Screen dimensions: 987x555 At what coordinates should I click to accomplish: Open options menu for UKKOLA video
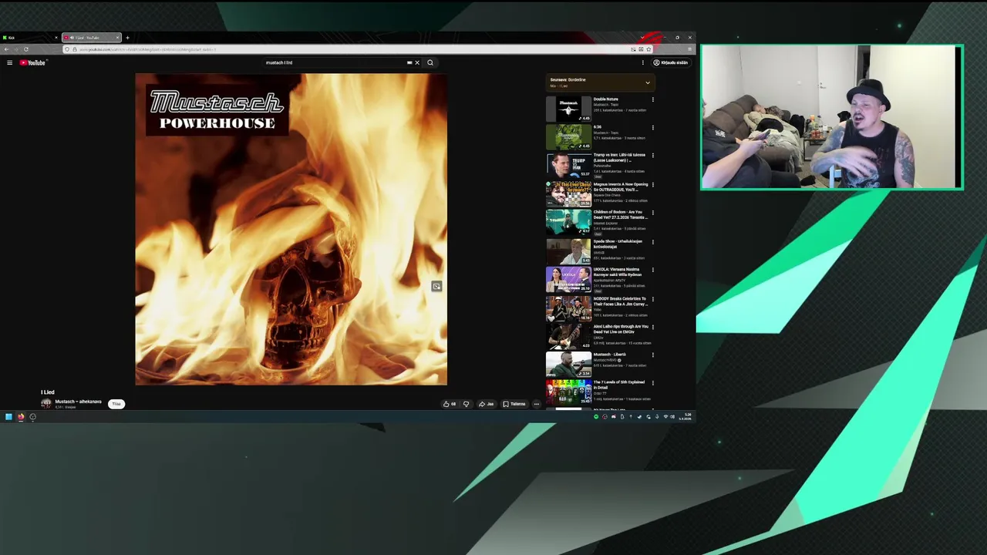pyautogui.click(x=652, y=271)
